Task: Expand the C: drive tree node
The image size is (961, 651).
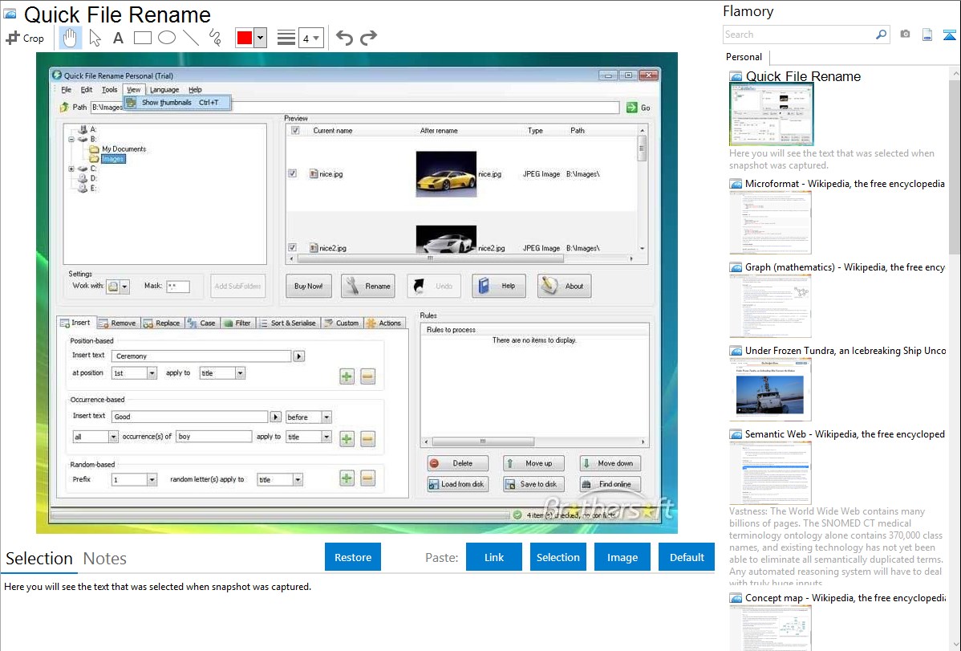Action: (71, 169)
